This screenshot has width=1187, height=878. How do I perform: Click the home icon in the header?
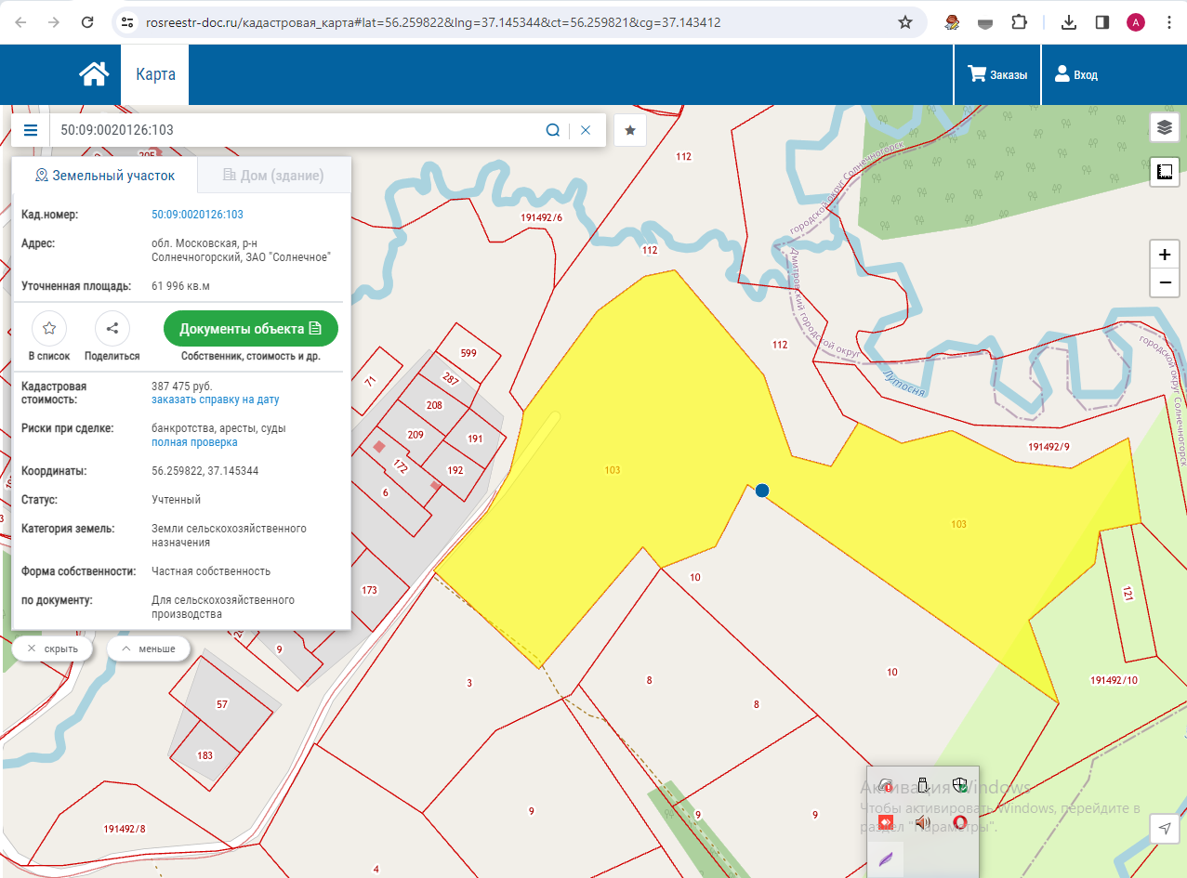pos(94,74)
